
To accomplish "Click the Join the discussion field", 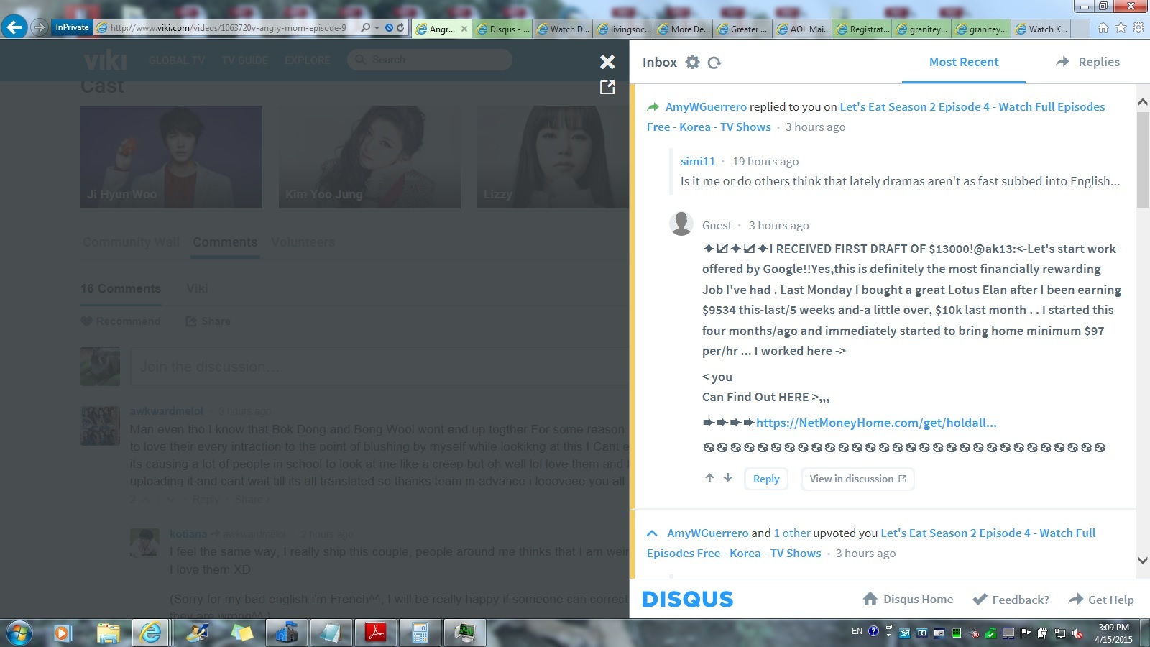I will tap(379, 366).
